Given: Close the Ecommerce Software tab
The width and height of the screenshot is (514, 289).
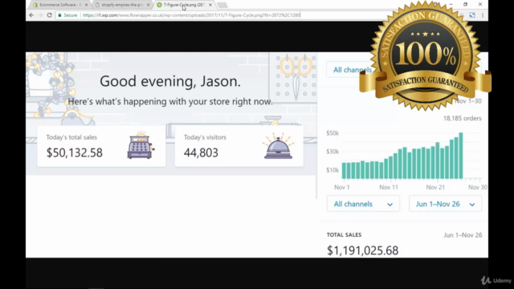Looking at the screenshot, I should pyautogui.click(x=86, y=5).
